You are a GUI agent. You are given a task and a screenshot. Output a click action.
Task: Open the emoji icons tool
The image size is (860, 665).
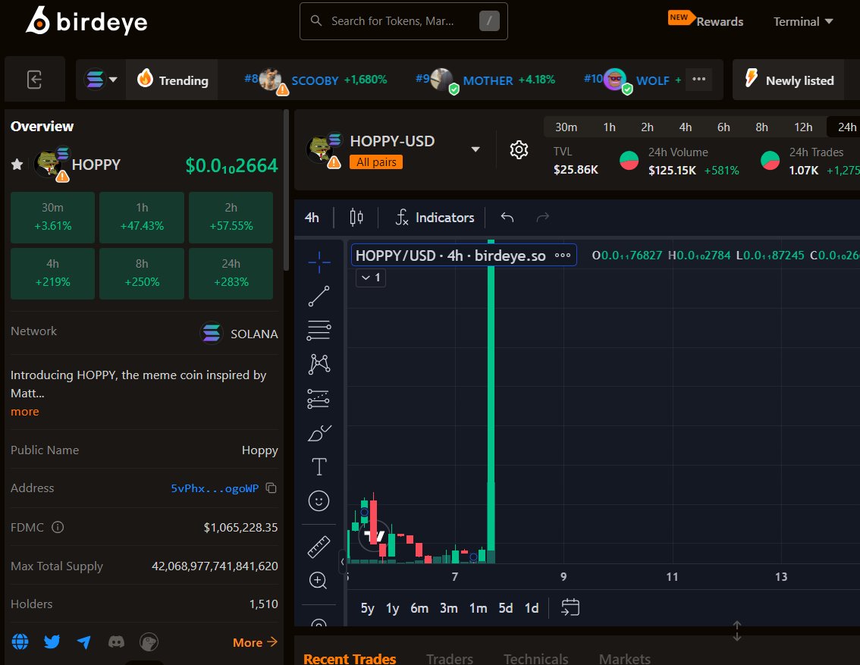[x=319, y=501]
